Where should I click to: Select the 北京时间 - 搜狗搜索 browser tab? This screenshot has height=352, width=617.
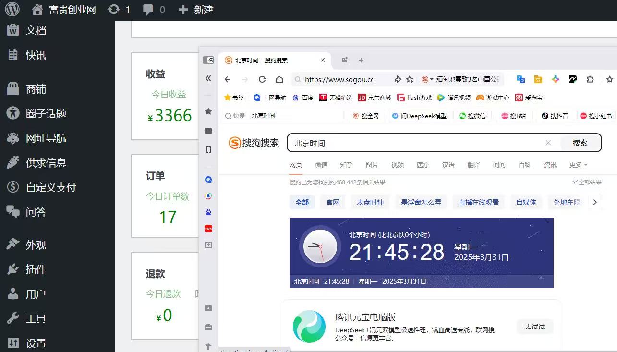click(275, 60)
